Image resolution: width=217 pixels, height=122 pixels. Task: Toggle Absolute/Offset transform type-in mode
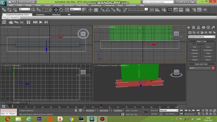(80, 110)
